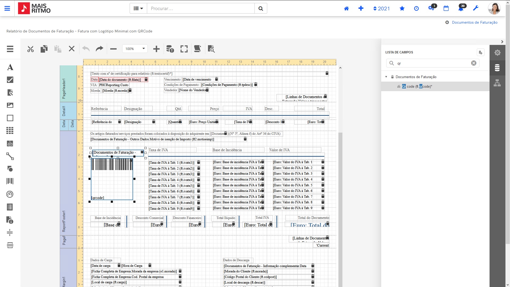Click the add data source icon
Screen dimensions: 510x287
pyautogui.click(x=481, y=53)
